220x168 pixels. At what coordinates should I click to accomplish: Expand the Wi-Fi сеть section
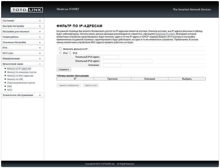tap(23, 53)
